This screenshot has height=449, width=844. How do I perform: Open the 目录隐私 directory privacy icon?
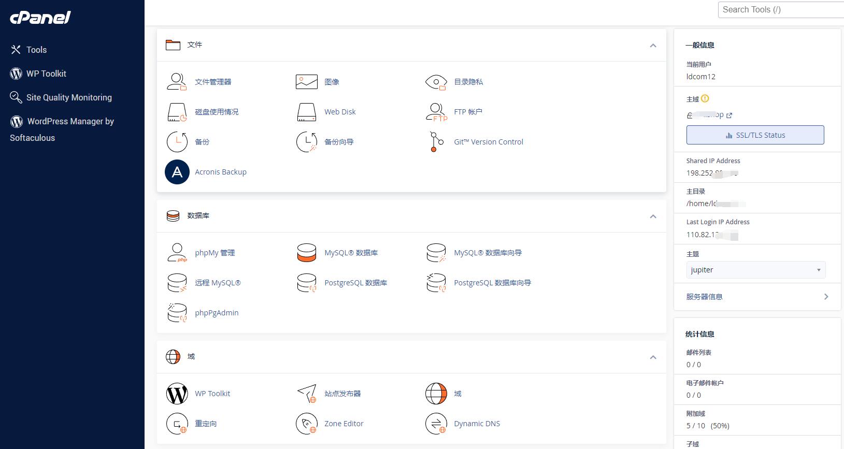(436, 82)
